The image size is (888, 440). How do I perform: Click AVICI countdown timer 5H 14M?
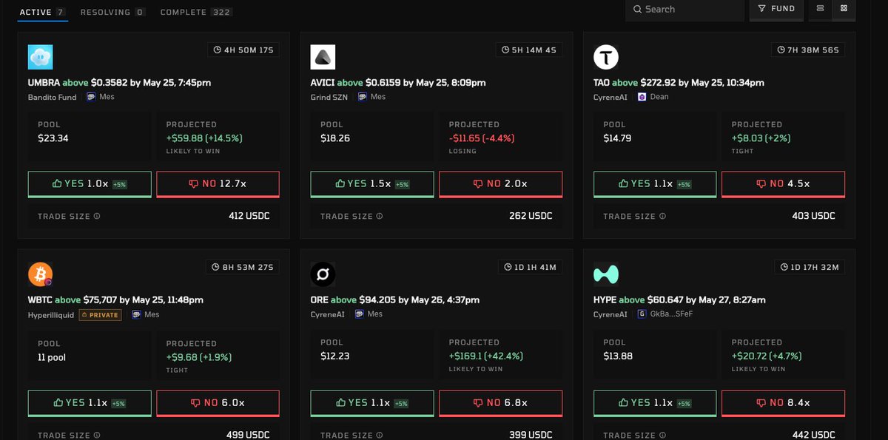pyautogui.click(x=528, y=50)
